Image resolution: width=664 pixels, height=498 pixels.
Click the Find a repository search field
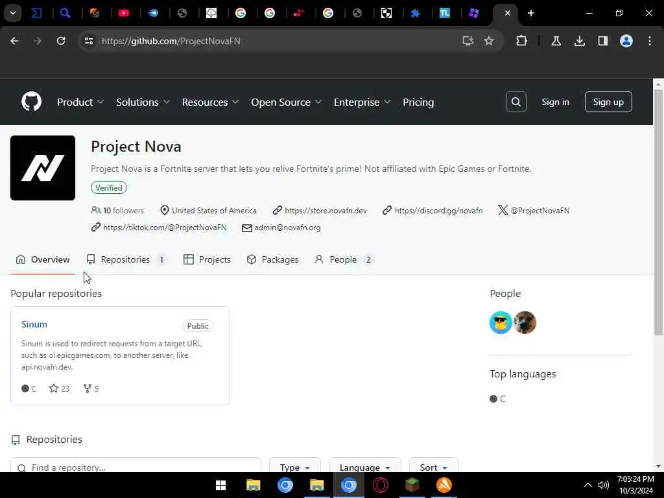click(x=136, y=467)
